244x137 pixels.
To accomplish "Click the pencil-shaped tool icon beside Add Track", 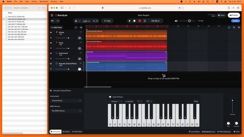I will pos(76,27).
